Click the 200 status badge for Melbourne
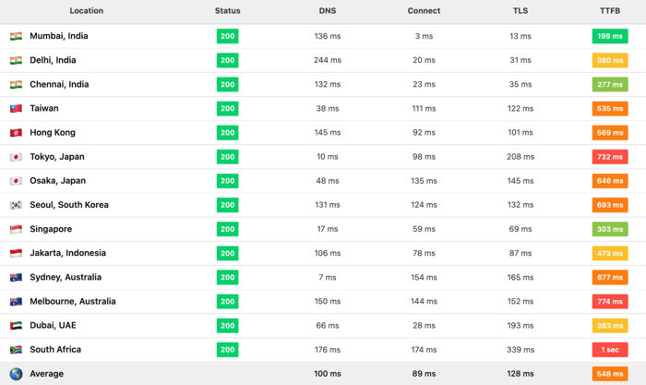The width and height of the screenshot is (646, 385). pyautogui.click(x=227, y=301)
